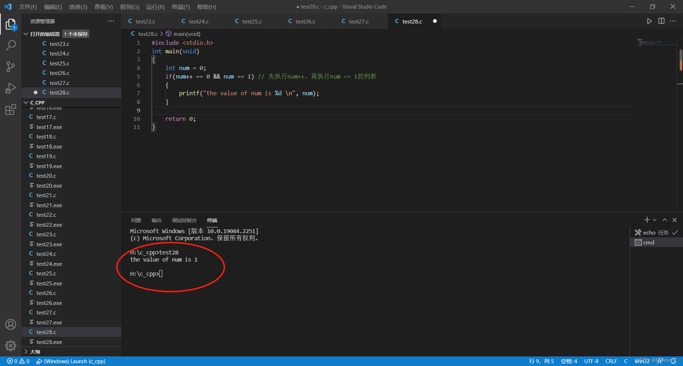
Task: Open Explorer panel more actions ellipsis
Action: coord(111,21)
